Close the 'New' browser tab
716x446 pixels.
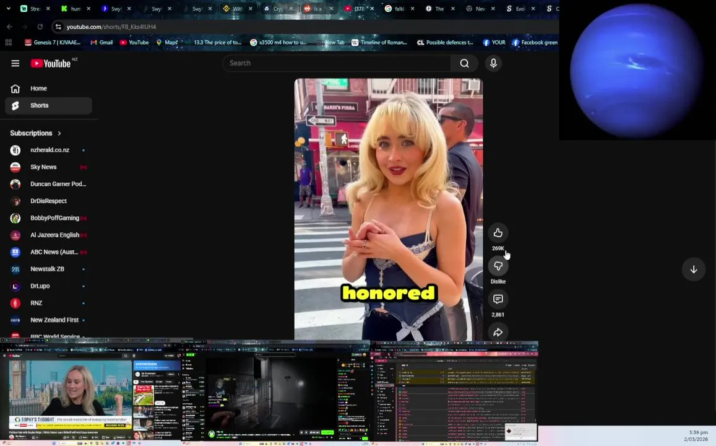pos(493,8)
